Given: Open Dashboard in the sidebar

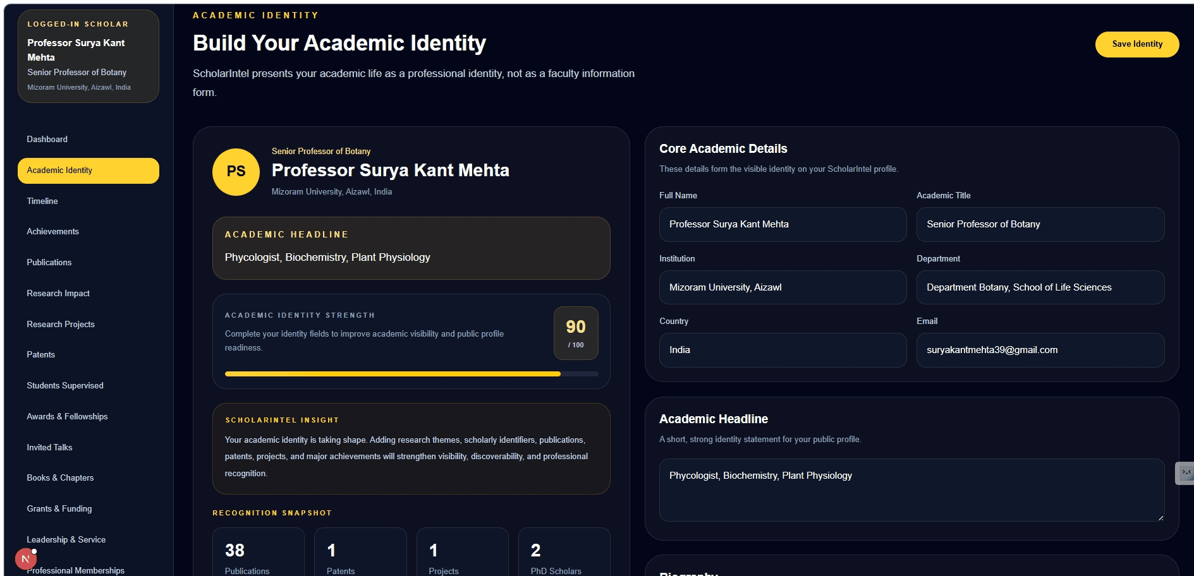Looking at the screenshot, I should click(88, 140).
